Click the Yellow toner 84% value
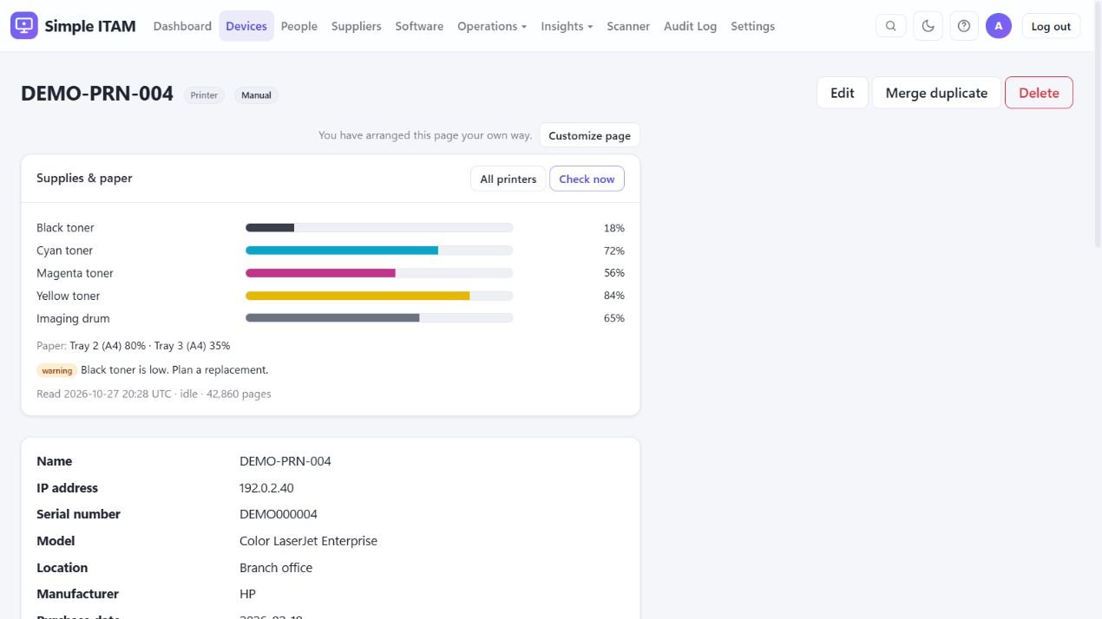 613,296
